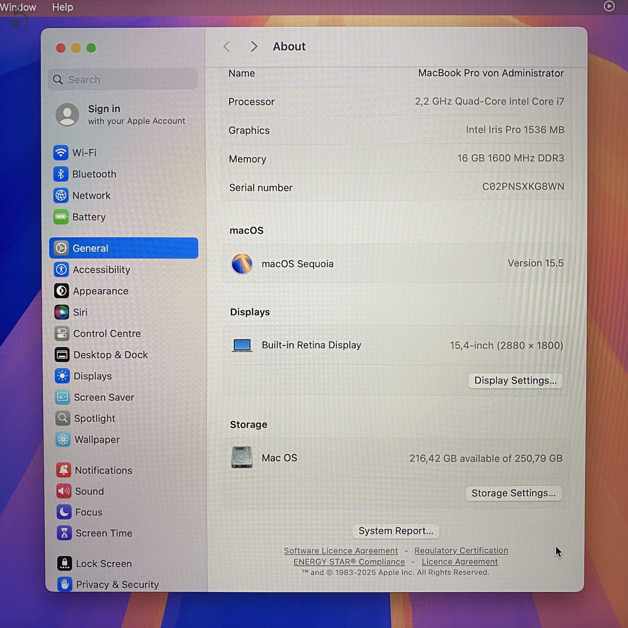Select the Spotlight magnifier icon
Screen dimensions: 628x628
pos(63,418)
